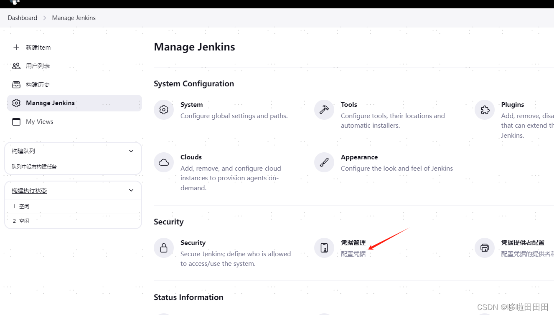Click the Manage Jenkins breadcrumb item
Image resolution: width=554 pixels, height=315 pixels.
pyautogui.click(x=74, y=18)
